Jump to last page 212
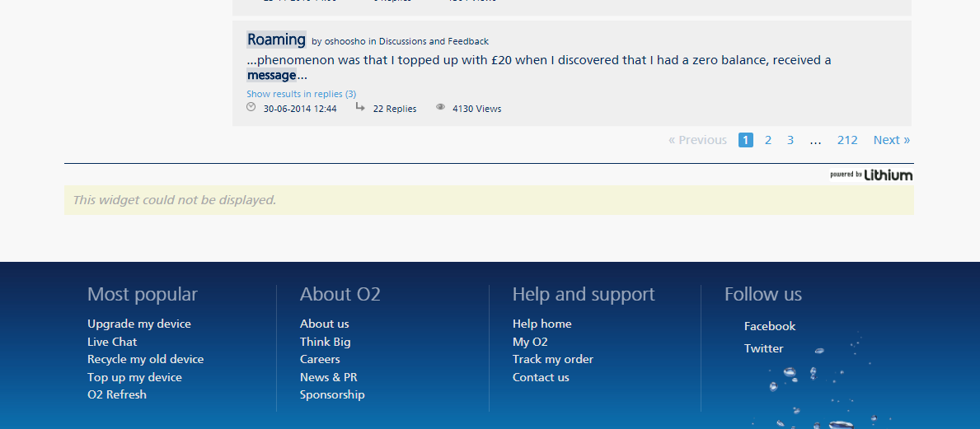Image resolution: width=980 pixels, height=429 pixels. point(847,140)
